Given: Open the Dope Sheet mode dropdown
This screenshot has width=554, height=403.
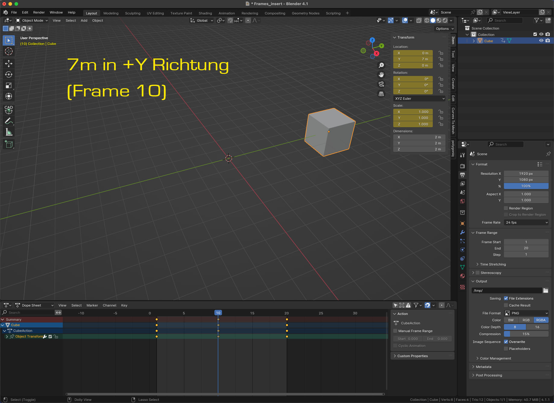Looking at the screenshot, I should pyautogui.click(x=34, y=305).
